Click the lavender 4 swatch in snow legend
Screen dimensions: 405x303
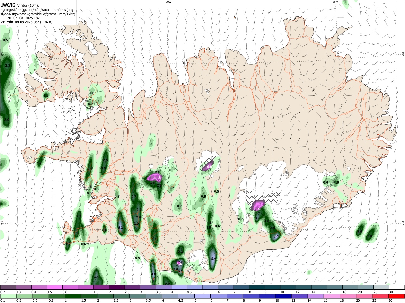(x=179, y=288)
